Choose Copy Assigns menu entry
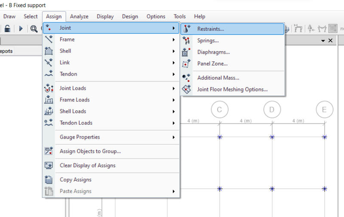This screenshot has height=217, width=344. tap(111, 180)
